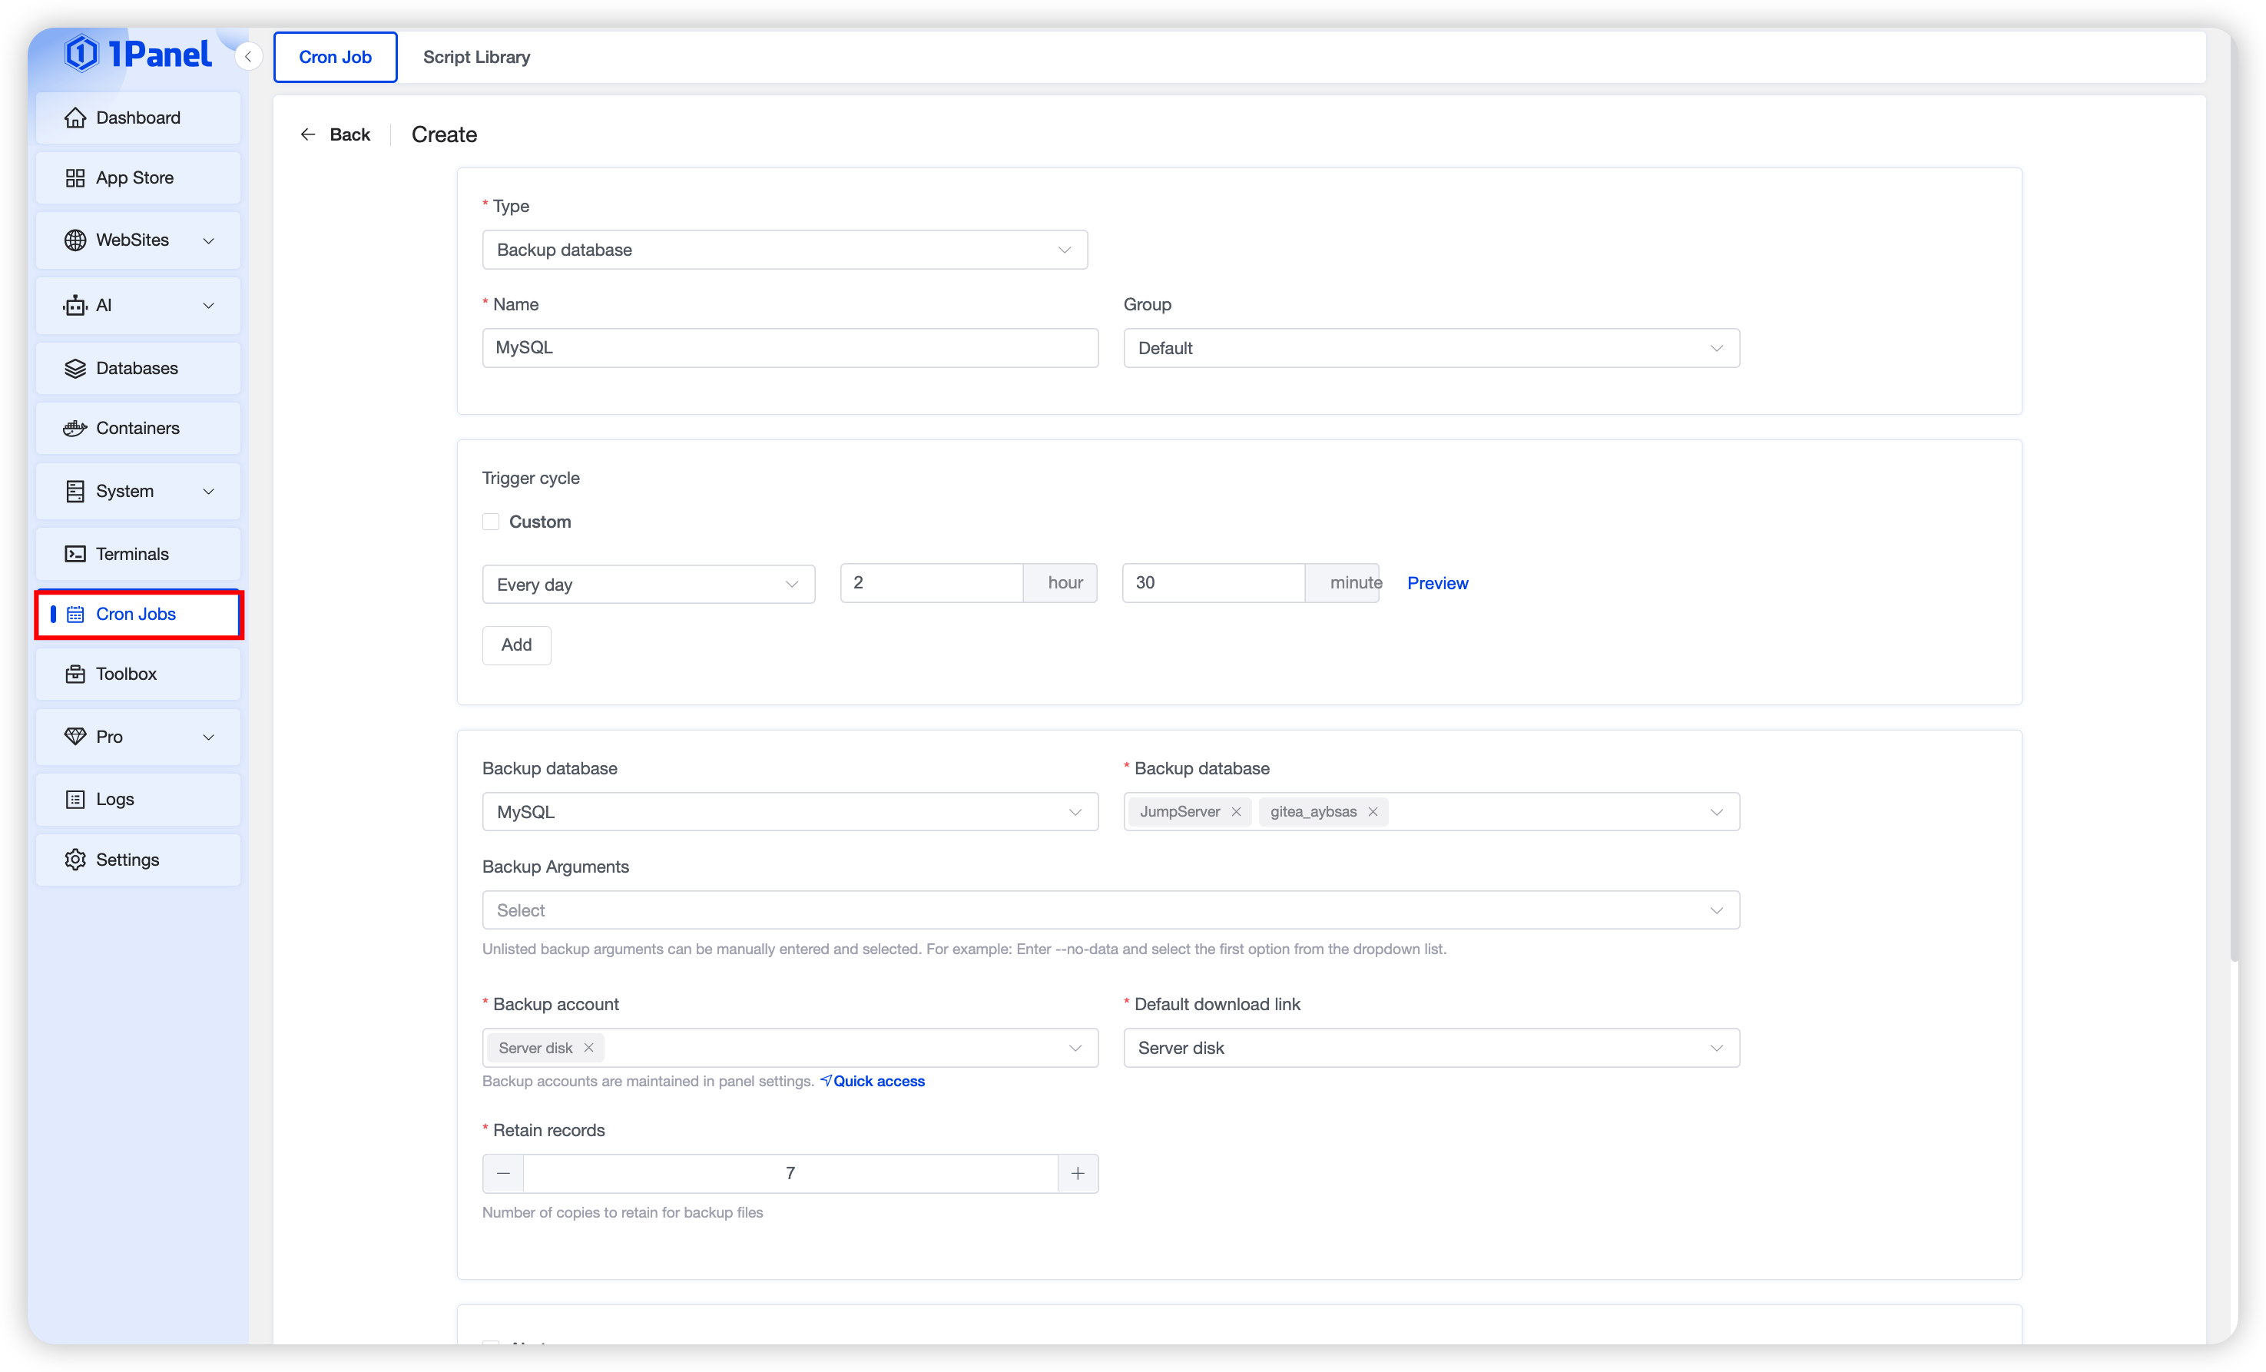Remove the JumpServer database tag
Screen dimensions: 2266x1372
pyautogui.click(x=1236, y=811)
